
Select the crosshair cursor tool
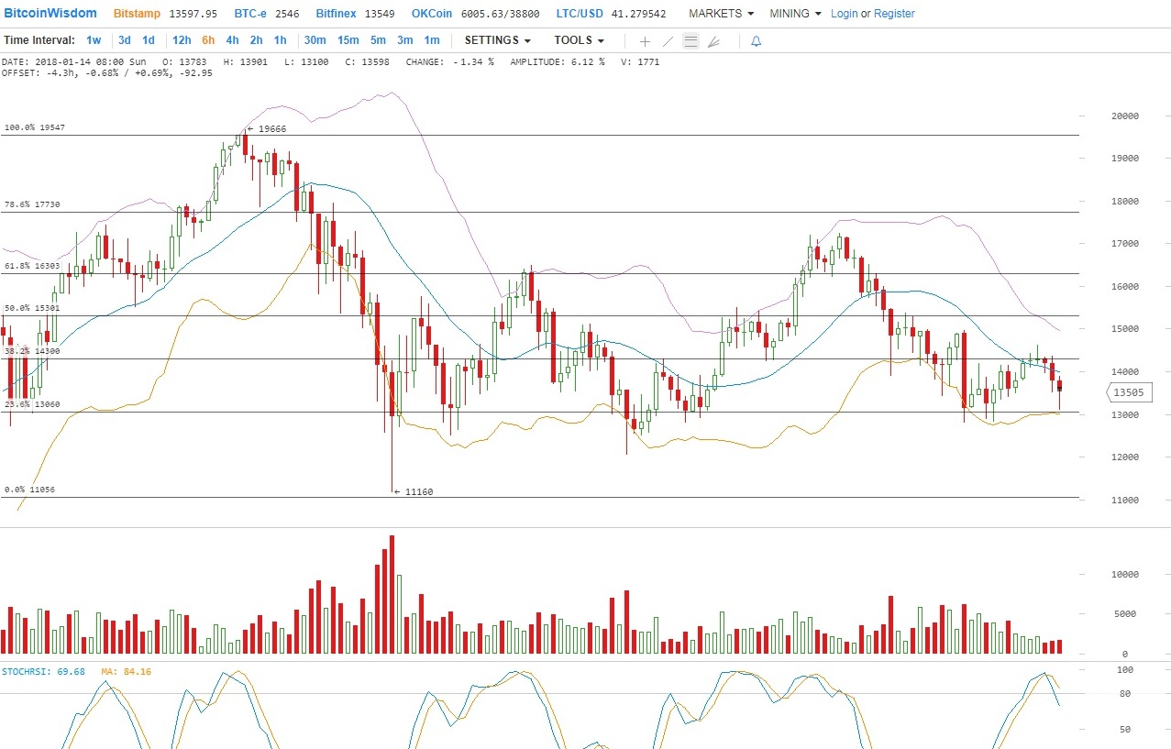point(645,41)
